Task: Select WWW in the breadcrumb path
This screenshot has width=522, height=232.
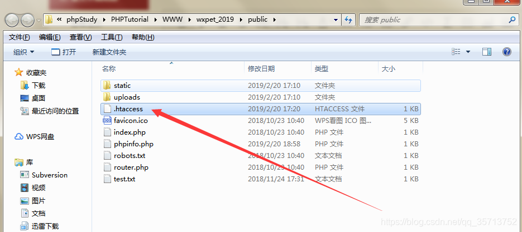Action: coord(173,19)
